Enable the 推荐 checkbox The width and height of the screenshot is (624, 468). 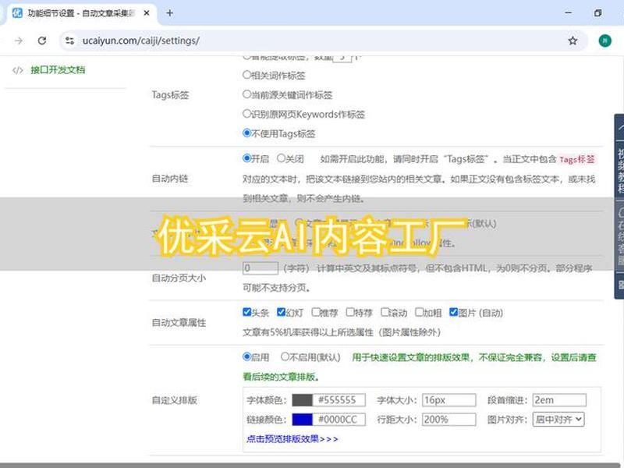coord(316,312)
